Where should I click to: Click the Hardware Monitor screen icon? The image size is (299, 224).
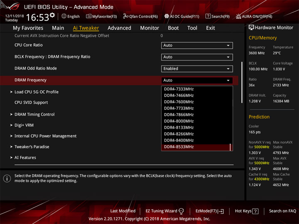[251, 28]
